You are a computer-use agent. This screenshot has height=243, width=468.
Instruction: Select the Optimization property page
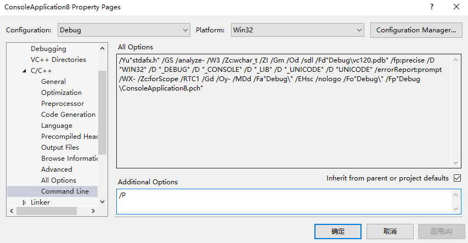coord(61,93)
